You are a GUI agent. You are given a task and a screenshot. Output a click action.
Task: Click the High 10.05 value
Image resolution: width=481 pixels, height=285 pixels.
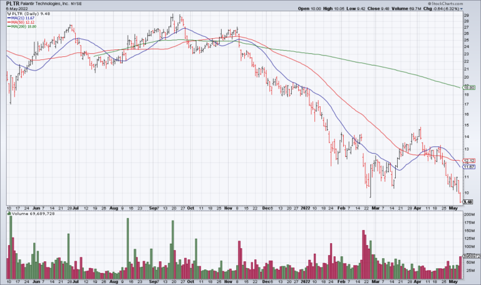pyautogui.click(x=334, y=9)
